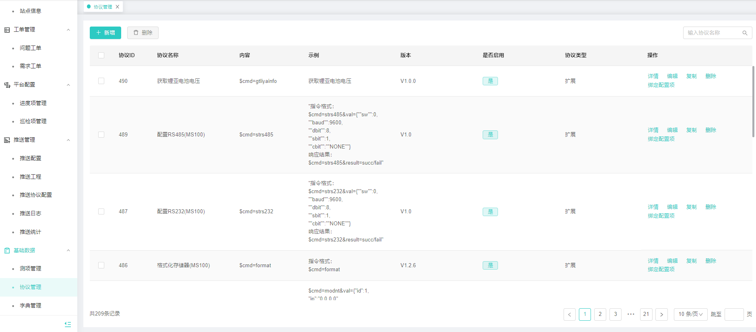756x332 pixels.
Task: Select all rows via header checkbox
Action: click(101, 56)
